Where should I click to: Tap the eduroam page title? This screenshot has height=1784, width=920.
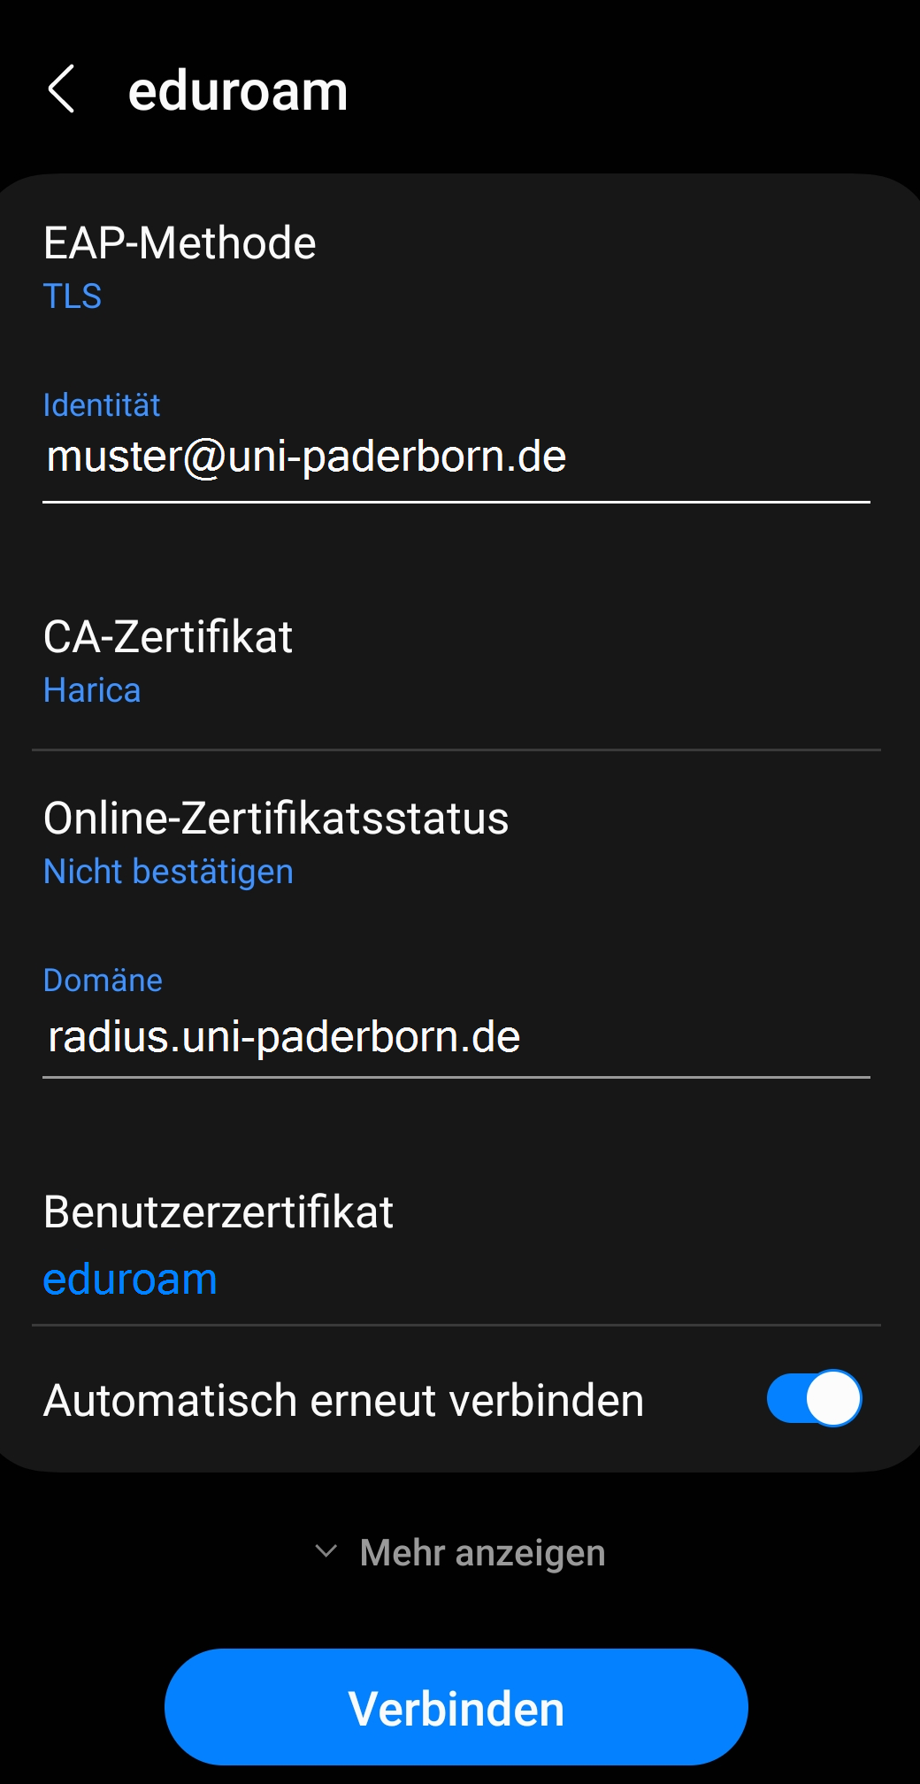point(238,91)
